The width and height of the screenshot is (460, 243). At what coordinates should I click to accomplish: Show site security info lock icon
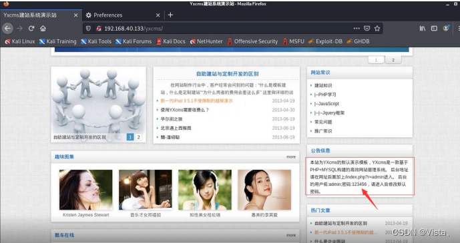pos(99,29)
